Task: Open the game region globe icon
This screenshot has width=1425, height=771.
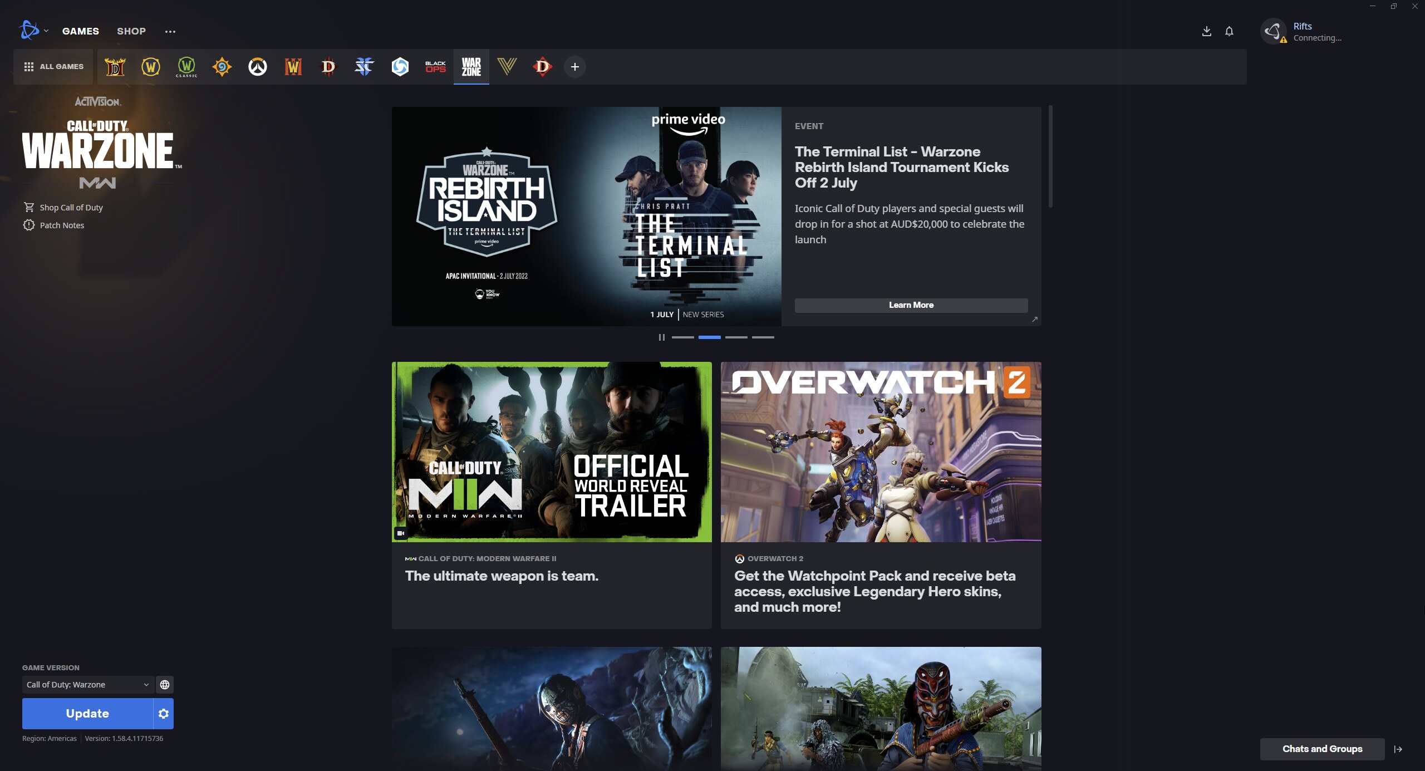Action: tap(165, 685)
